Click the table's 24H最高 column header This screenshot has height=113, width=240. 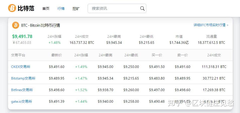106,55
